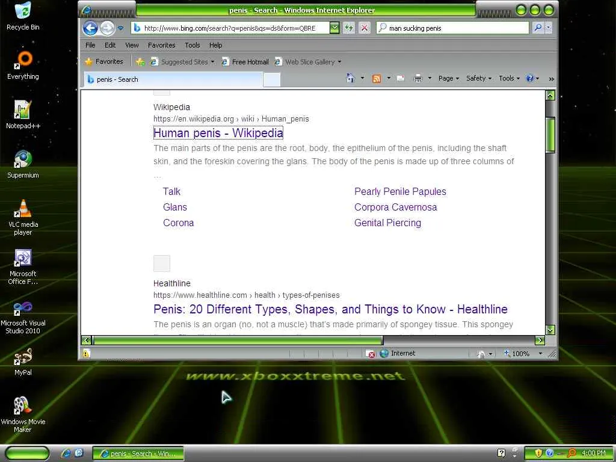Click the Healthline site favicon placeholder
Screen dimensions: 616x462
click(x=161, y=263)
